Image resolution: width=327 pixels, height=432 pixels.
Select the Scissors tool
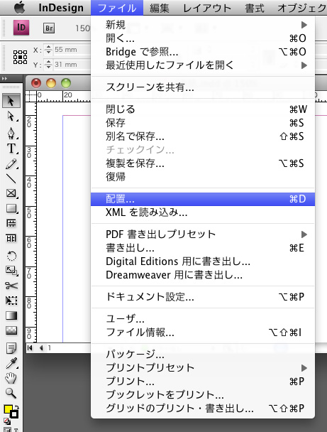(x=11, y=286)
